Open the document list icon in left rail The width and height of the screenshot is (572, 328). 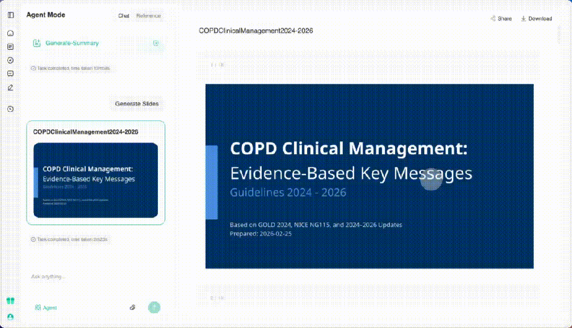11,47
